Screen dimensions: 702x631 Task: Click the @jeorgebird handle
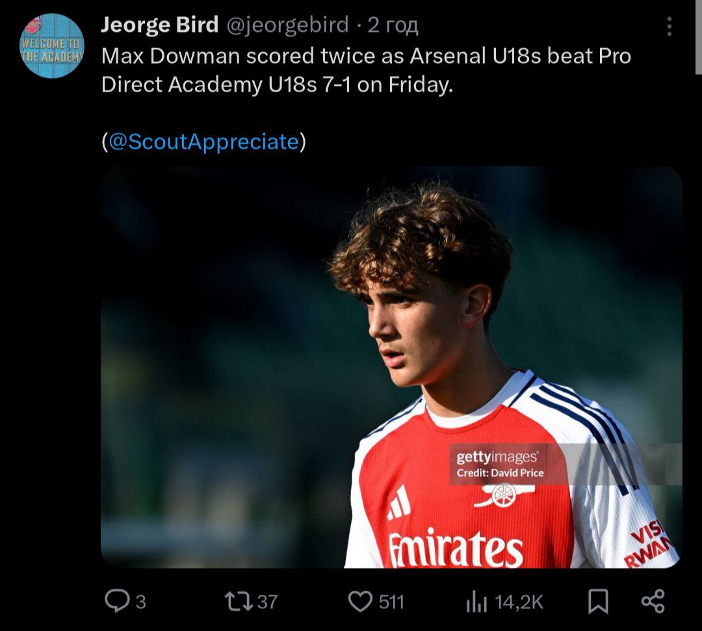coord(287,25)
